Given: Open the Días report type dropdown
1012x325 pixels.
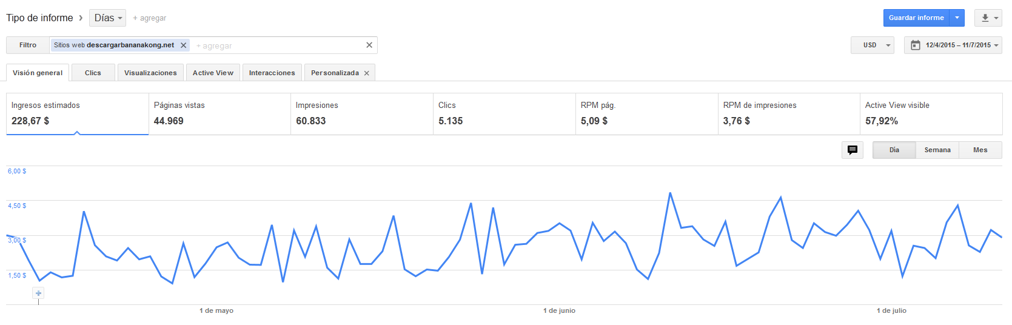Looking at the screenshot, I should [x=107, y=18].
